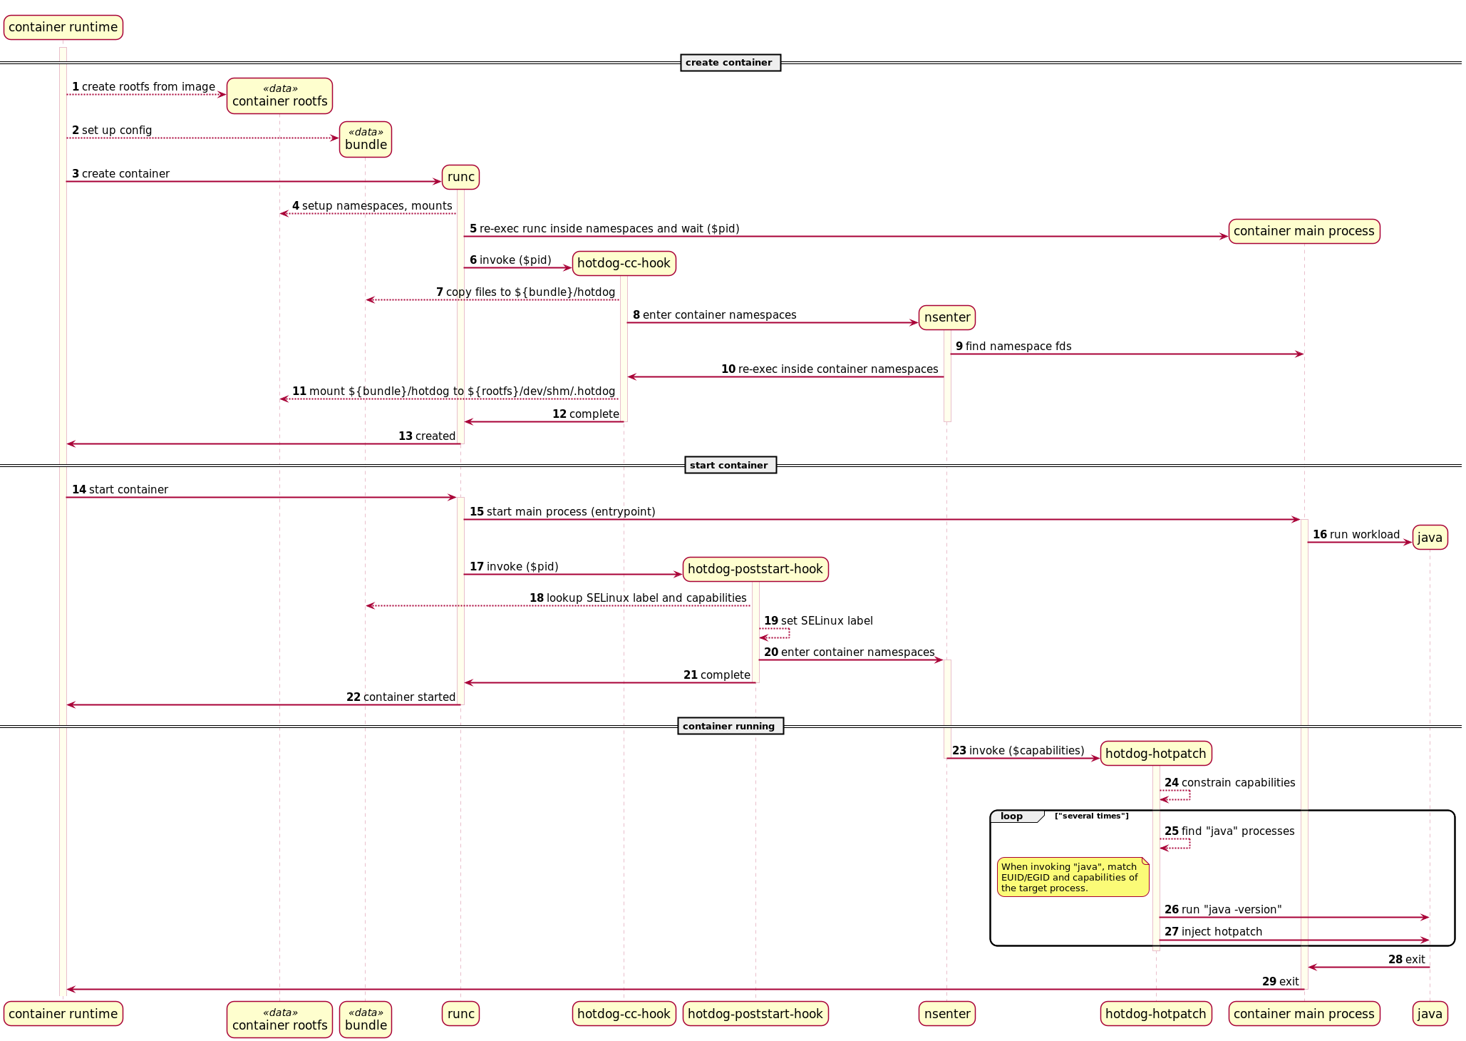Image resolution: width=1466 pixels, height=1041 pixels.
Task: Click the yellow note about EUID/EGID matching
Action: coord(1072,877)
